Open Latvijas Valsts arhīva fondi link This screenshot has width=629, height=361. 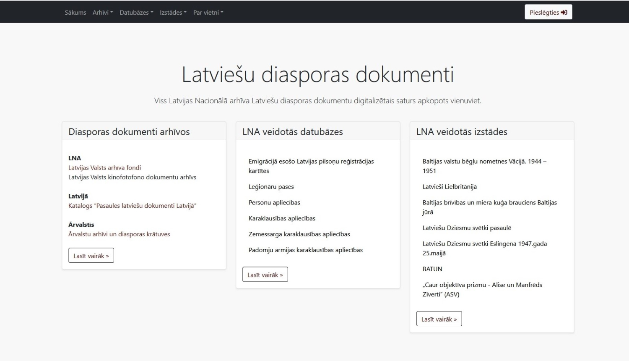click(104, 167)
